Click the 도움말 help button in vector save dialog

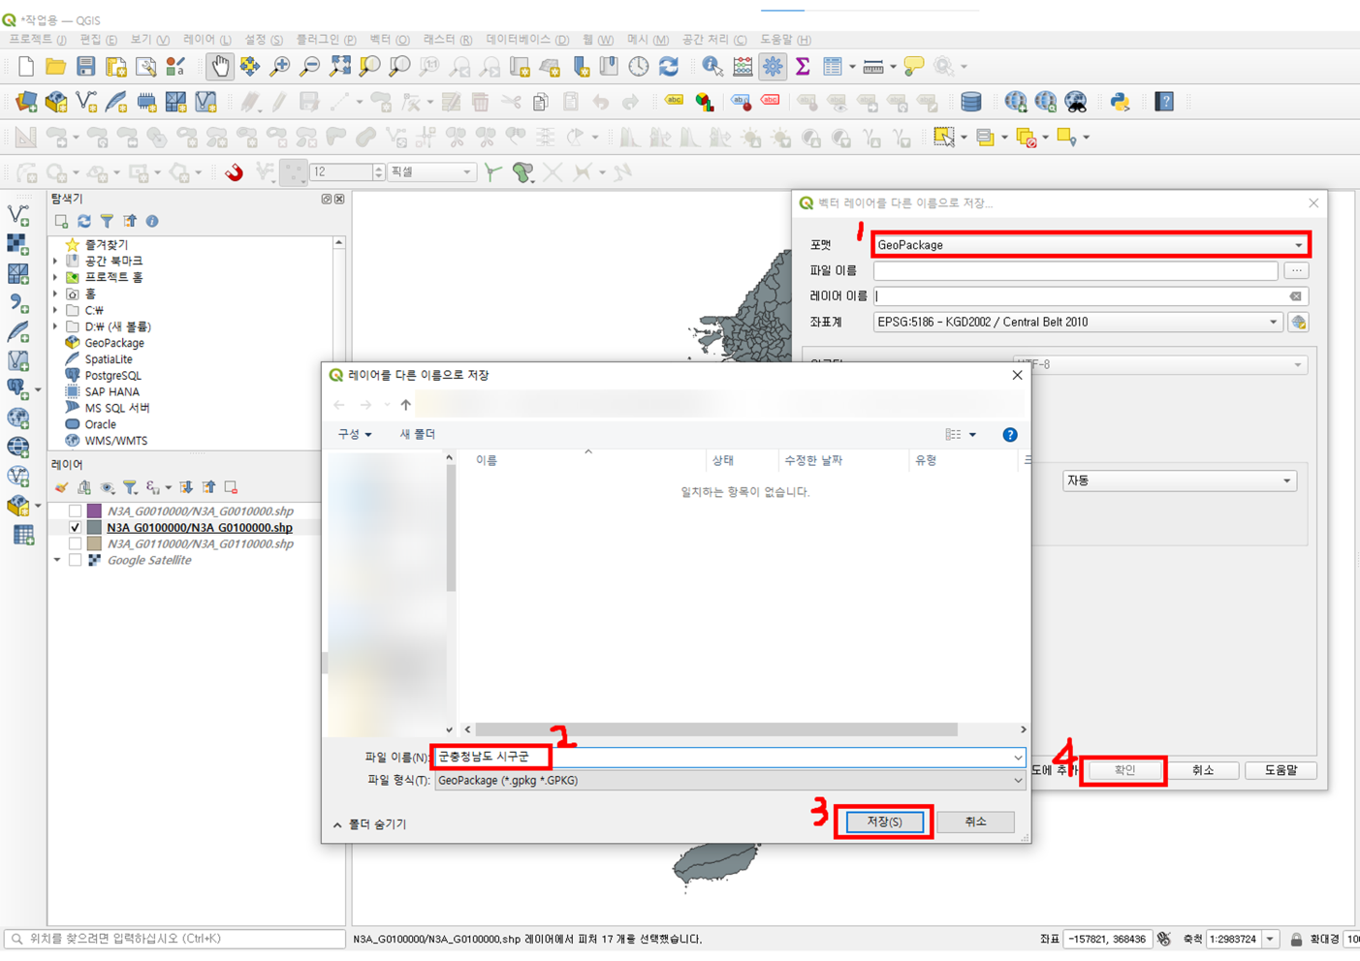point(1281,771)
